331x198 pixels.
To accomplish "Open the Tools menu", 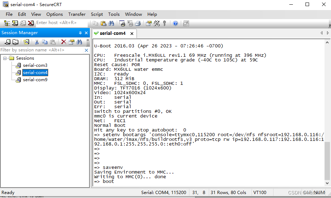I will [x=114, y=14].
